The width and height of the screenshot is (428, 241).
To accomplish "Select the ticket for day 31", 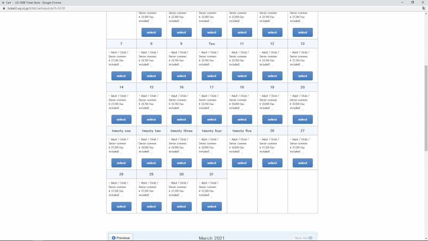I will (212, 206).
